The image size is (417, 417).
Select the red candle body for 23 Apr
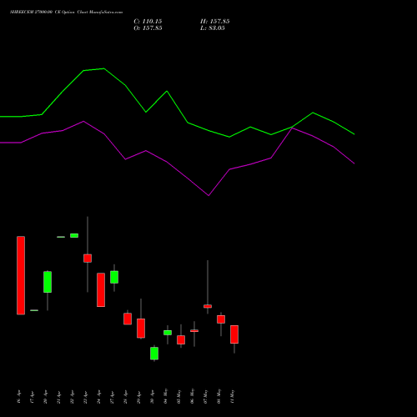[x=88, y=259]
